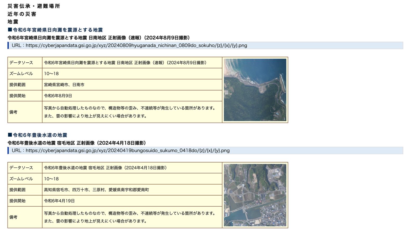This screenshot has width=416, height=235.
Task: Click the 提供範囲 label in Nichinan table
Action: (x=17, y=85)
